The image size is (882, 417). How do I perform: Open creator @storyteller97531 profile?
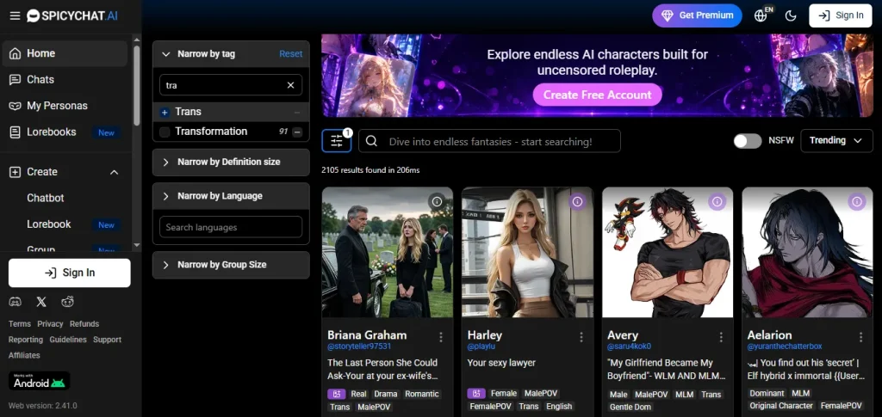[359, 346]
